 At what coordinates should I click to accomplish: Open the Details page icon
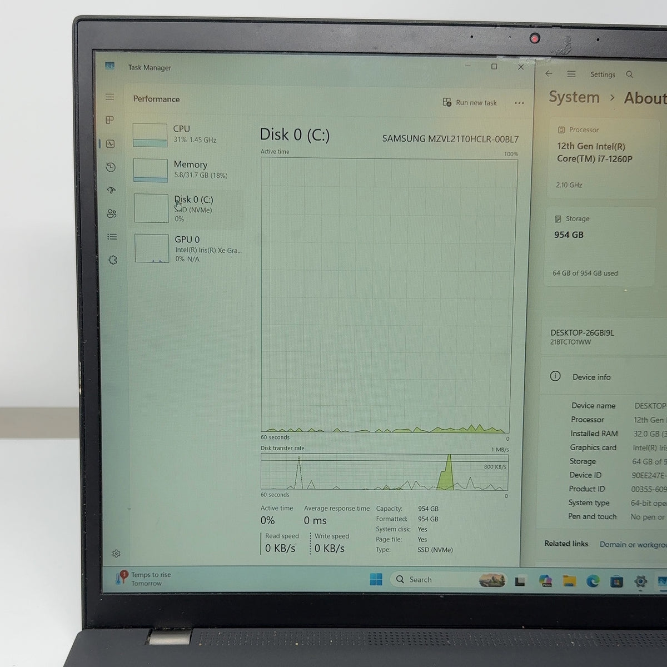point(112,237)
